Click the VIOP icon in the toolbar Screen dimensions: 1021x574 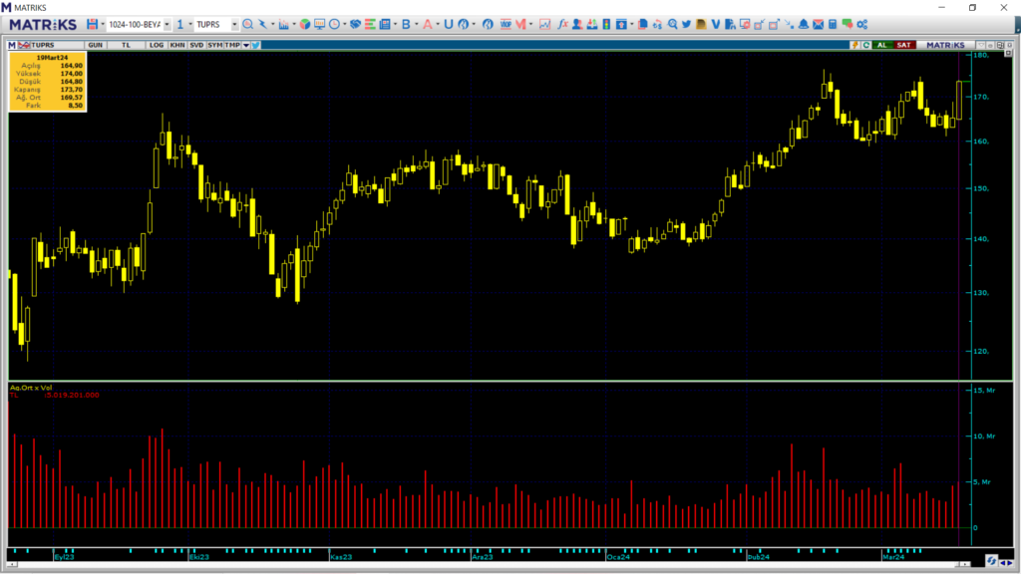coord(506,24)
